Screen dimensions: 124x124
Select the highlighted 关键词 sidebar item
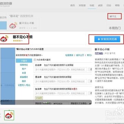pos(24,61)
